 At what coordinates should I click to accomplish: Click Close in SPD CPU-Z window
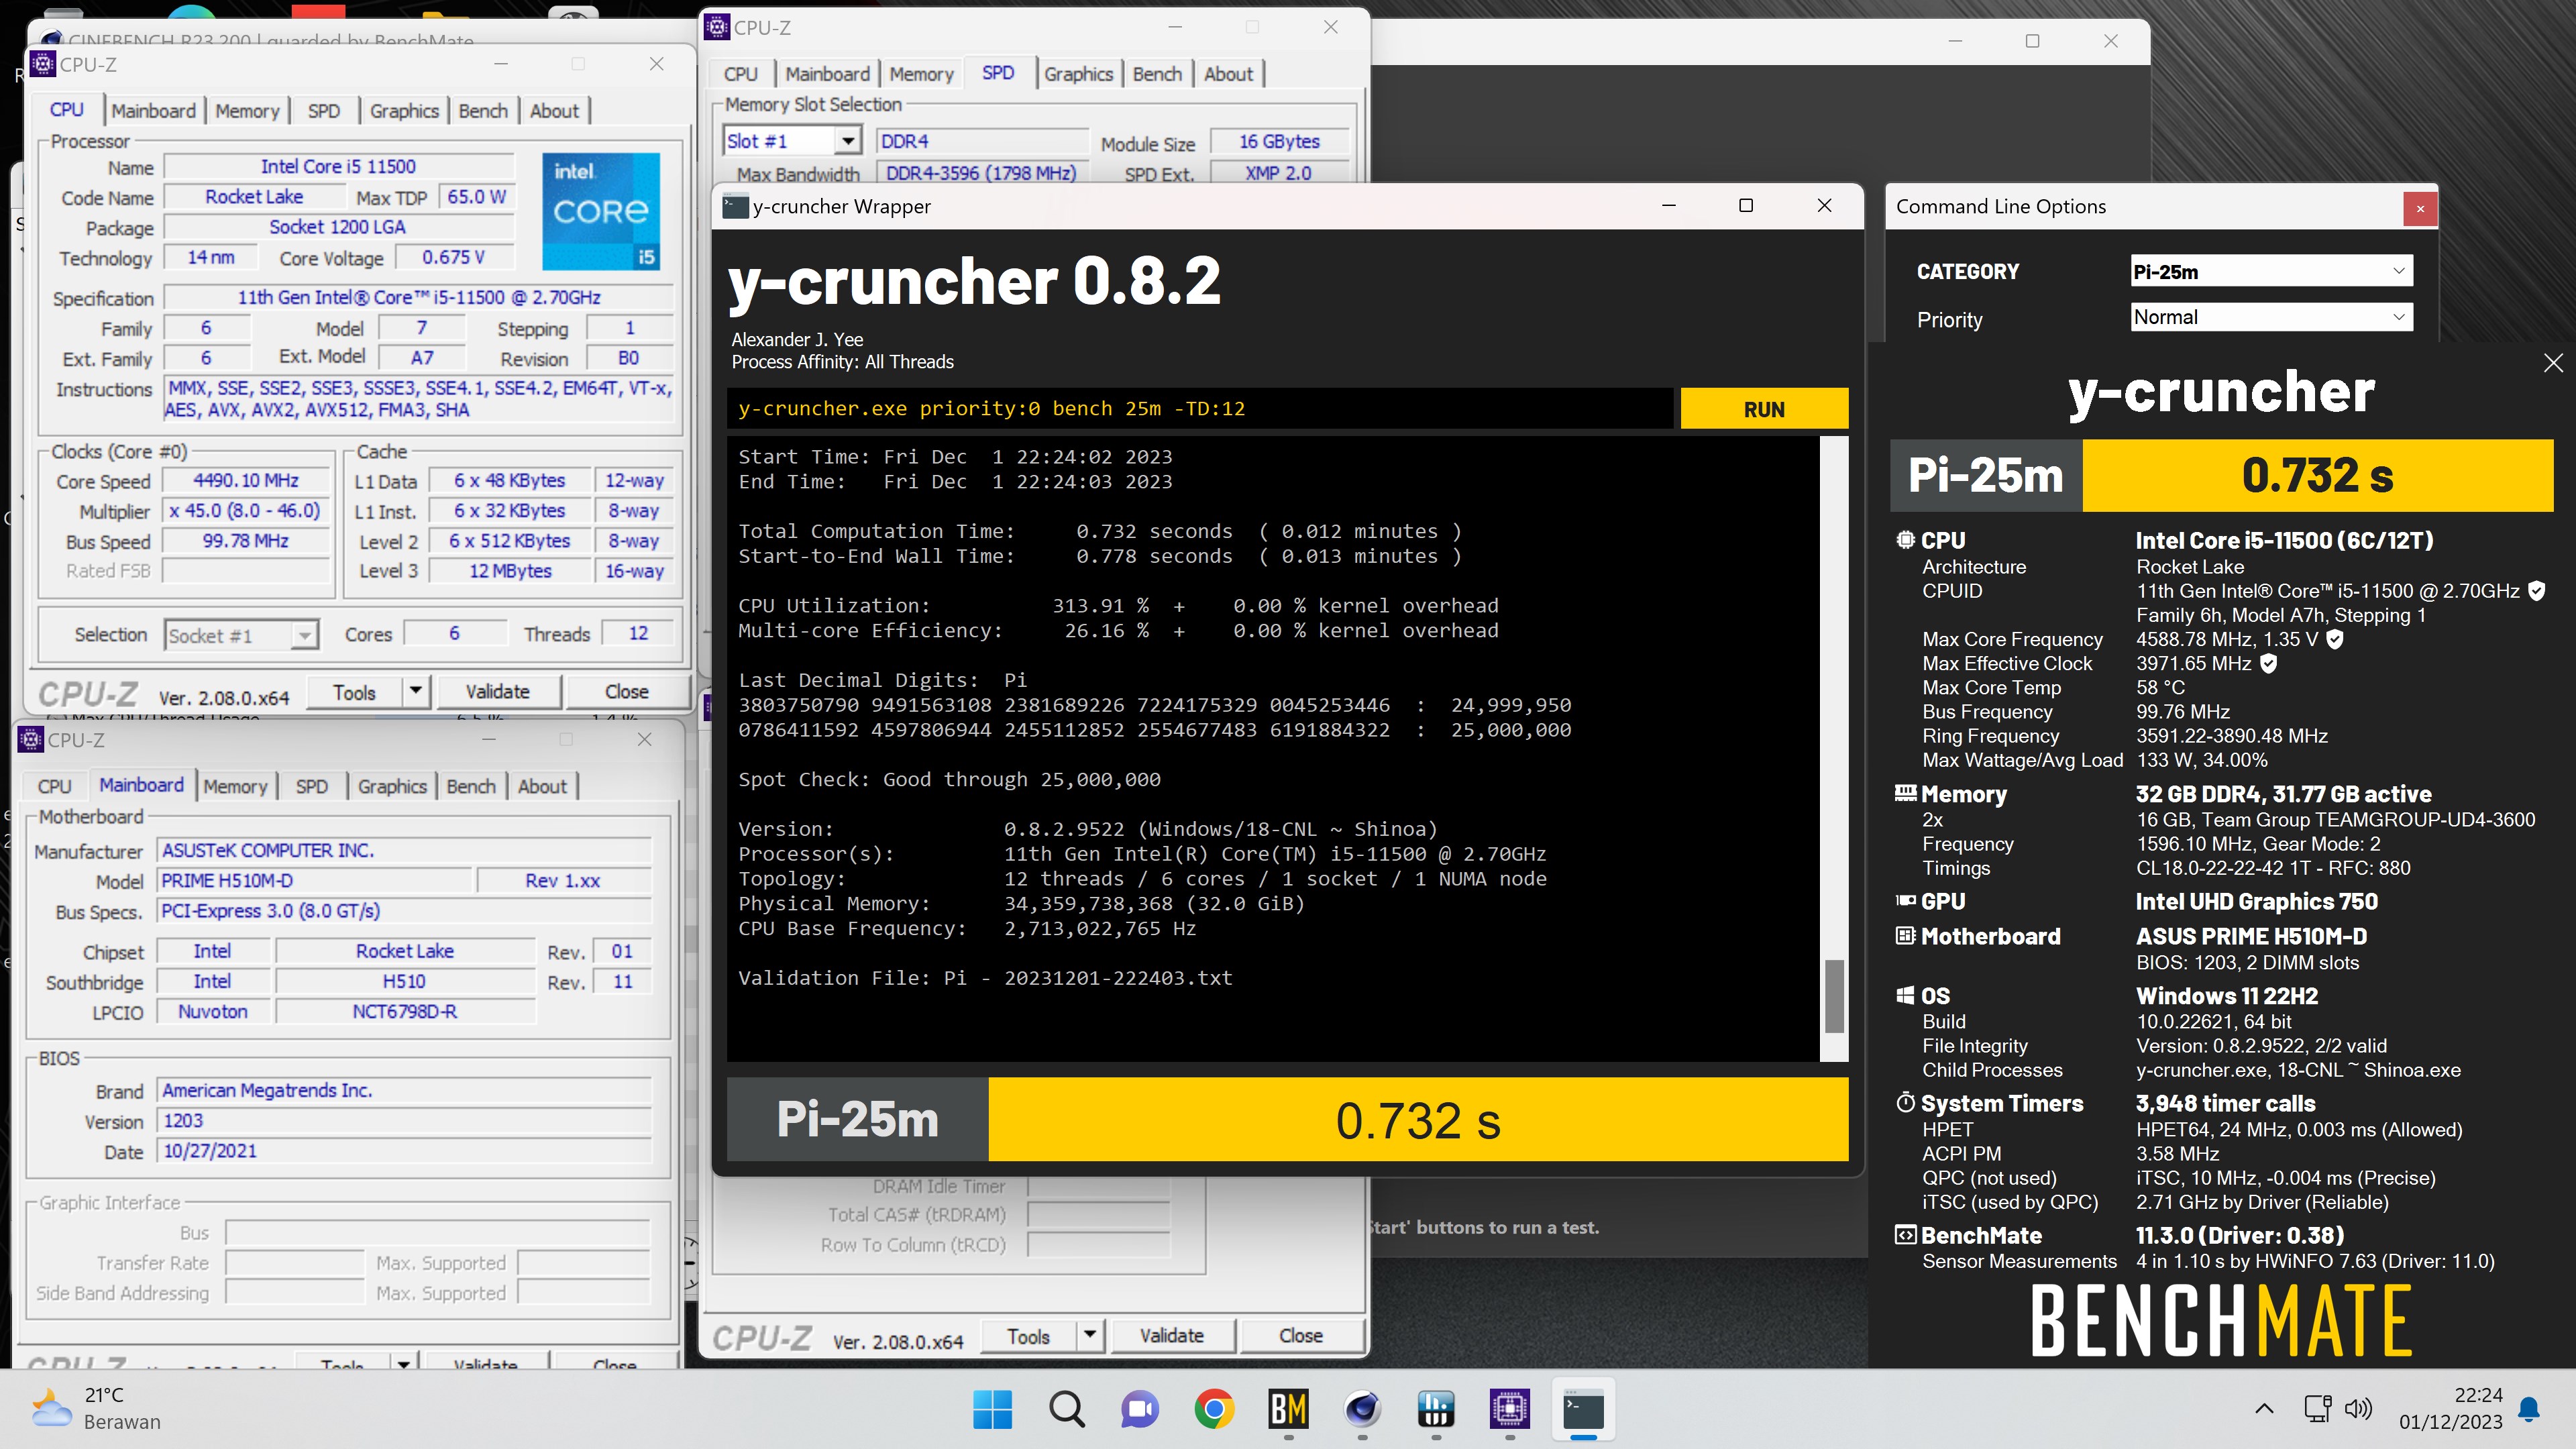point(1300,1335)
